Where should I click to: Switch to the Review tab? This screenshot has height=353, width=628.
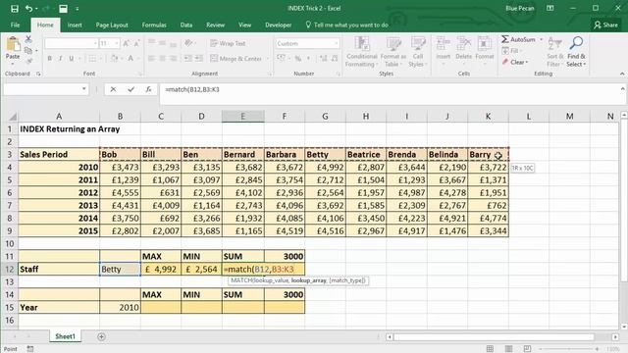[215, 25]
